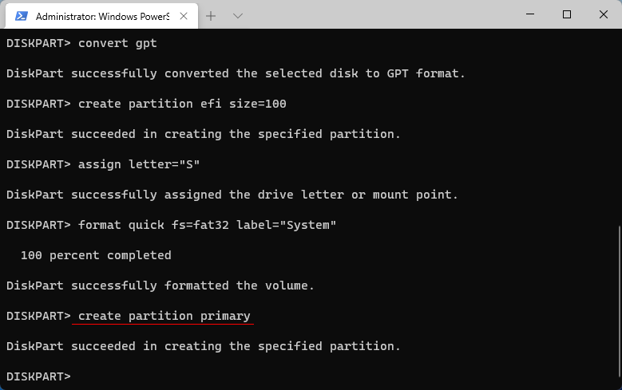Click the "format quick fs=fat32" command line
The width and height of the screenshot is (622, 390).
pos(207,225)
